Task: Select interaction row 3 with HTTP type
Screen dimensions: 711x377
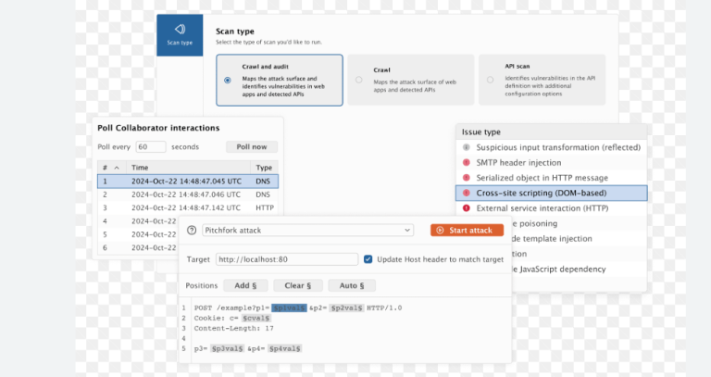Action: (x=188, y=207)
